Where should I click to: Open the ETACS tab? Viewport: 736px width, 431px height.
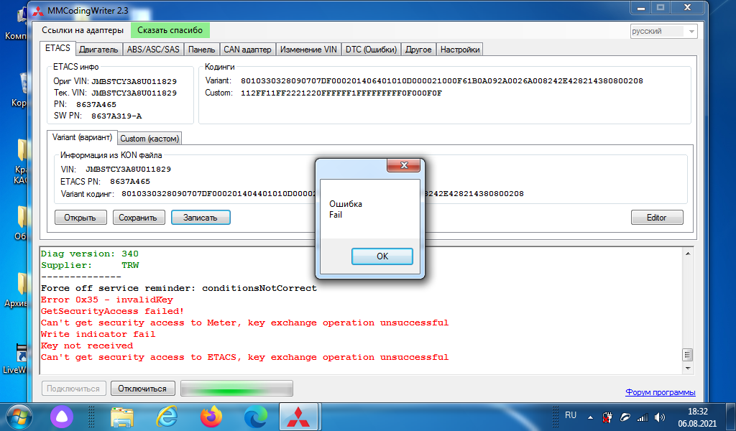click(57, 48)
